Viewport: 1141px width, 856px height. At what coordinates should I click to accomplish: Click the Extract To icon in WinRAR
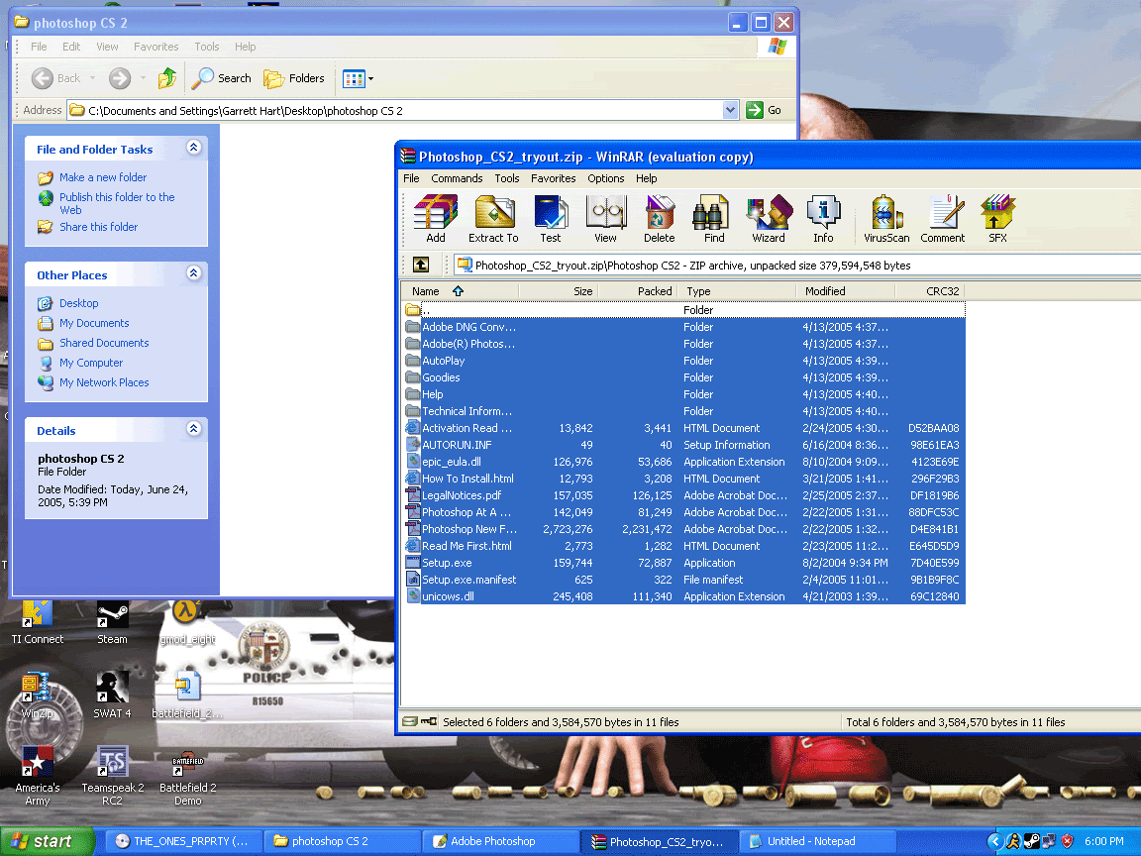click(493, 218)
